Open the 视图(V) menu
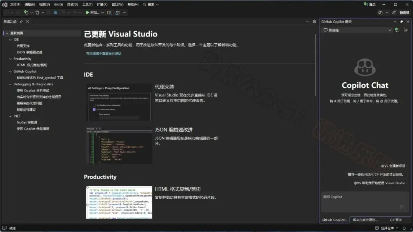The width and height of the screenshot is (413, 232). pyautogui.click(x=44, y=5)
